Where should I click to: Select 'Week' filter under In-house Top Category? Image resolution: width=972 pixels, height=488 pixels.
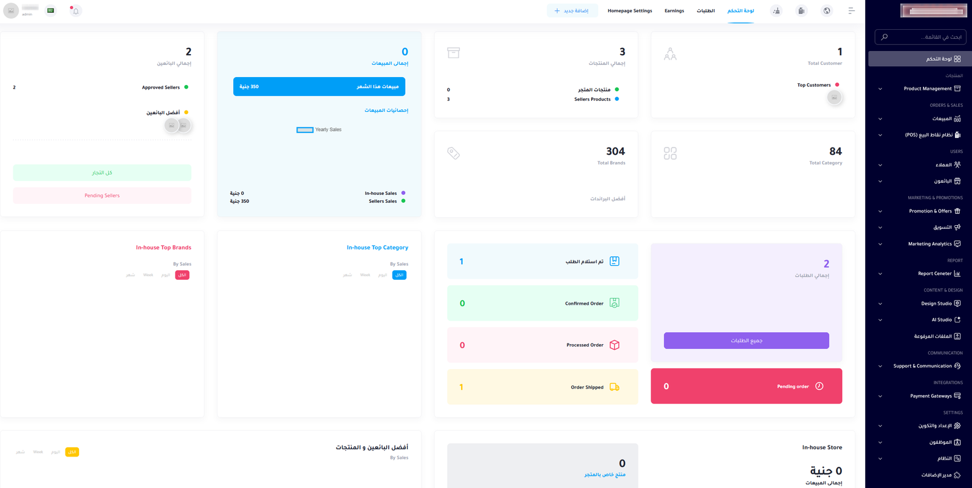click(x=365, y=275)
